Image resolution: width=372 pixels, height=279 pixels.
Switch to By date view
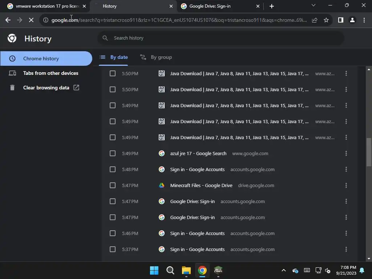click(114, 57)
